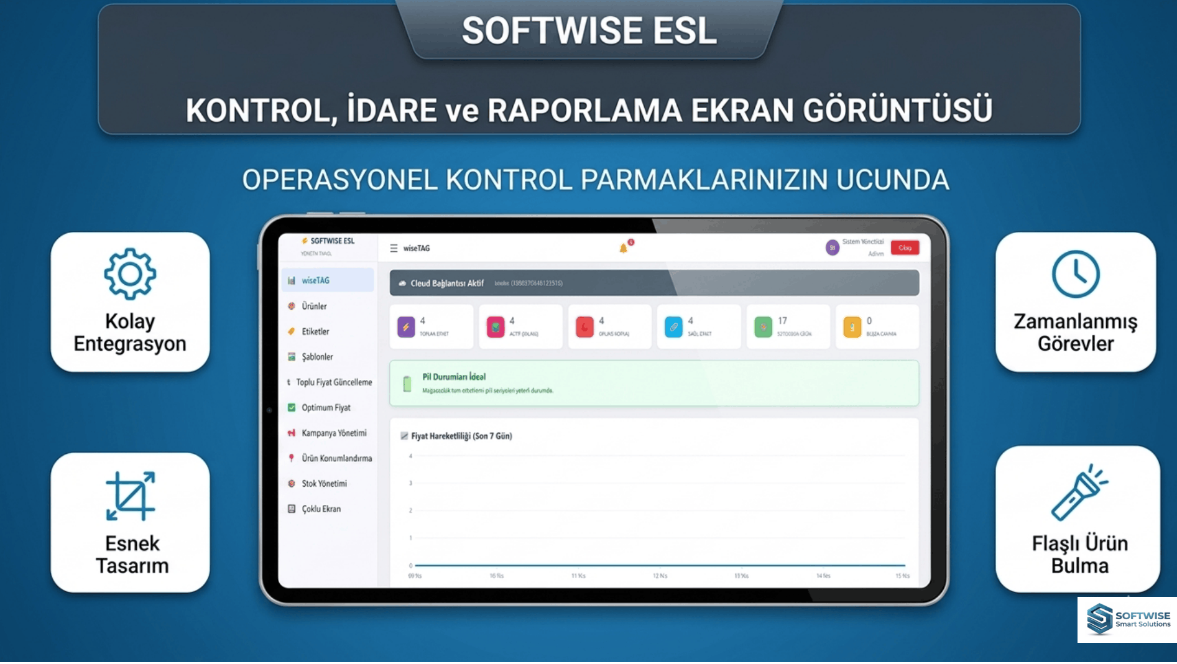Click the Kolay Entegrasyon gear icon
Screen dimensions: 1177x664
(x=130, y=274)
